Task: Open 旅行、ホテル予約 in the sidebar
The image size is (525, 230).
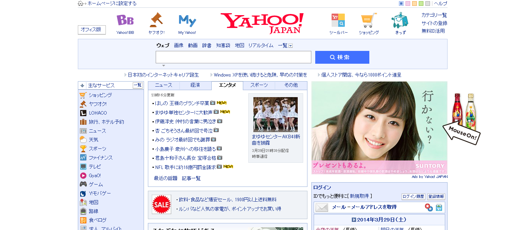Action: point(106,122)
